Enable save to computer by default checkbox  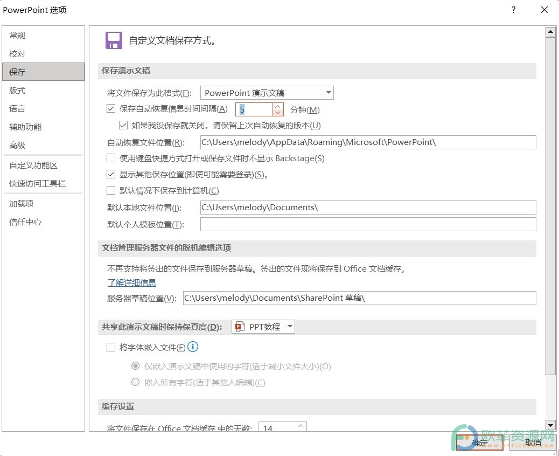click(x=111, y=190)
